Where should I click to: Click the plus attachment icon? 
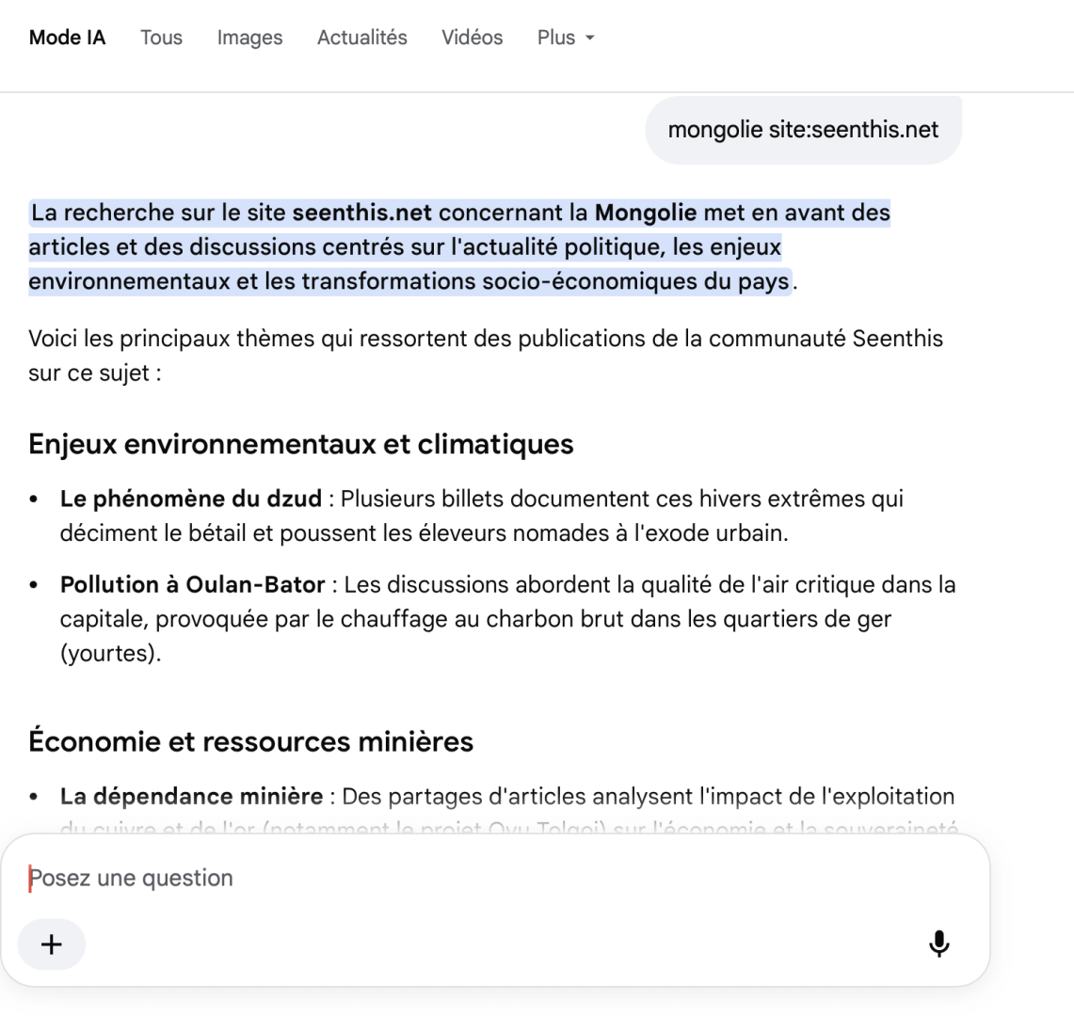[52, 945]
